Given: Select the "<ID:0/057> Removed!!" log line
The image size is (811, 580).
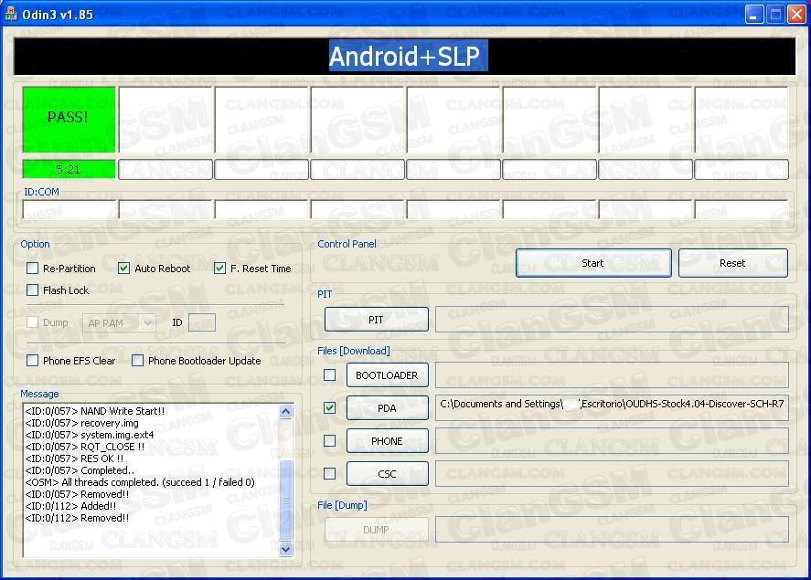Looking at the screenshot, I should 77,494.
